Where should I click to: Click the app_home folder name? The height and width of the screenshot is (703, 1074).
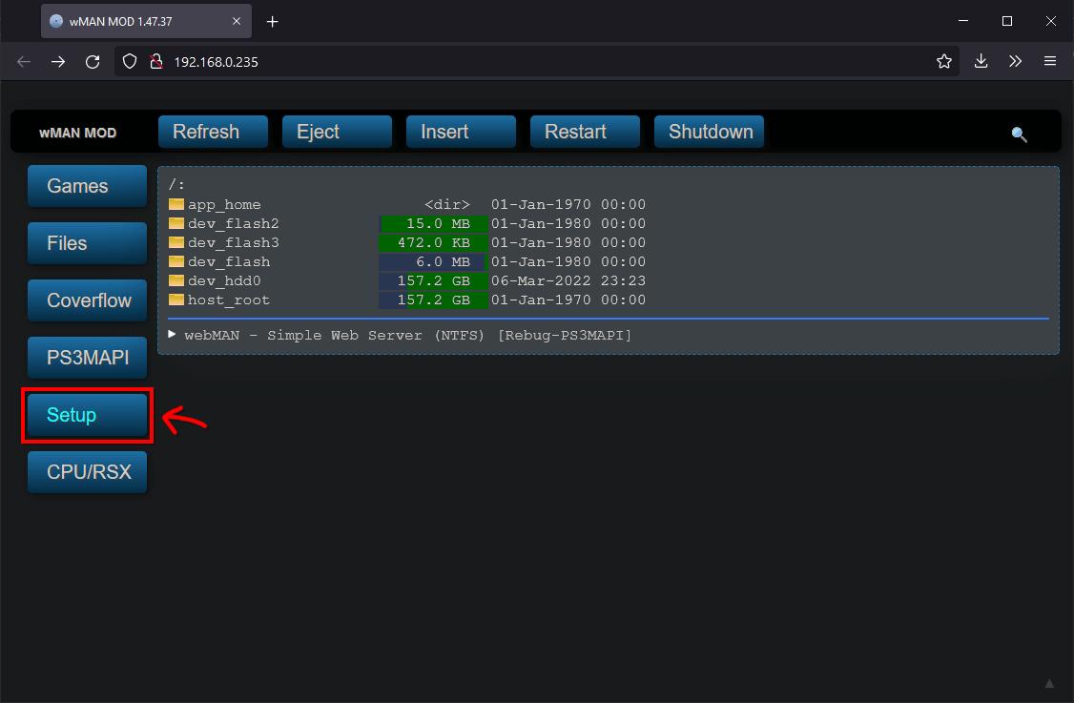pyautogui.click(x=224, y=204)
